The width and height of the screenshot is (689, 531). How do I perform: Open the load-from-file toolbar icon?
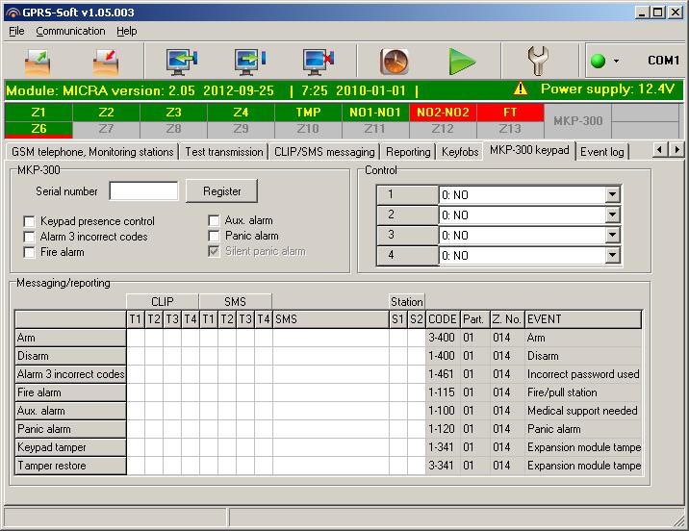point(38,62)
